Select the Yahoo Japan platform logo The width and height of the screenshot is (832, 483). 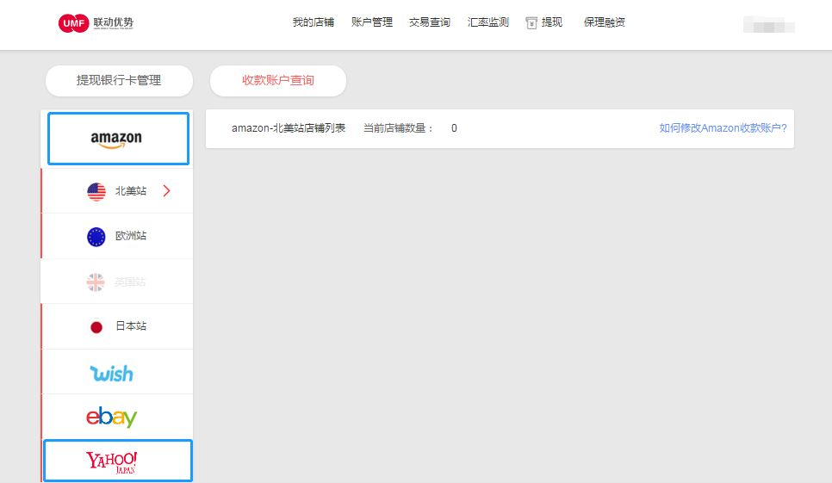click(111, 461)
